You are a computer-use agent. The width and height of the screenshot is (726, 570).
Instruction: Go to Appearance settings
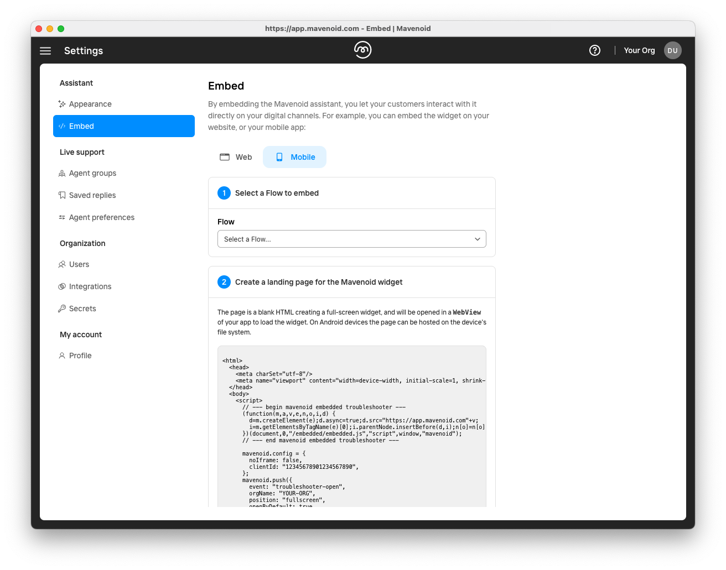124,104
